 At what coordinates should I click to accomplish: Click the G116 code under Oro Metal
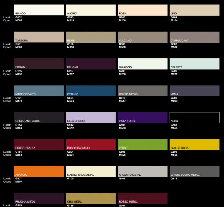(70, 205)
